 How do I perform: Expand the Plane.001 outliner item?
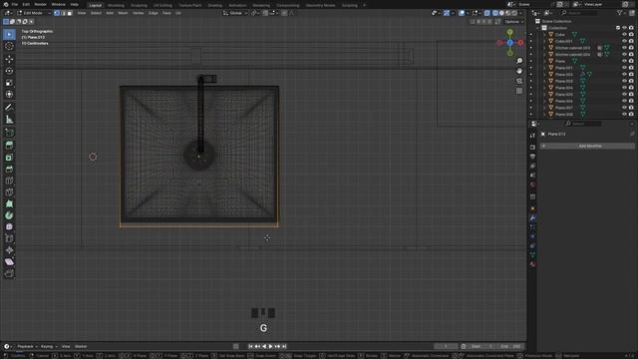(544, 68)
